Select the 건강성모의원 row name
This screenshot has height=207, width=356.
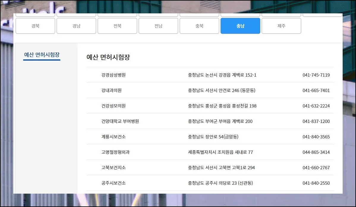[111, 106]
